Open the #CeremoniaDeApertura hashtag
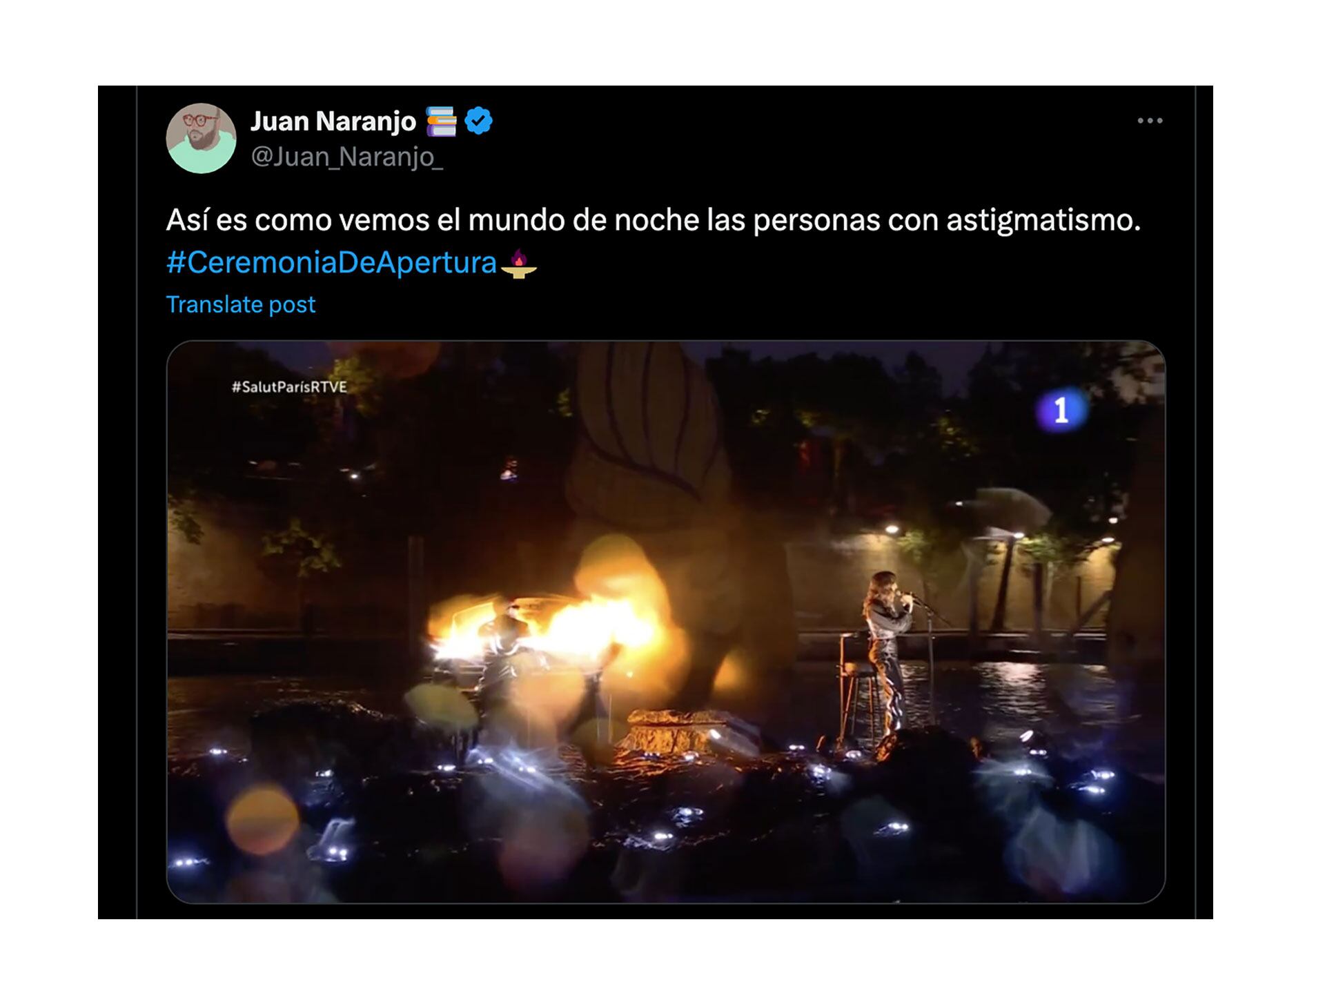Image resolution: width=1325 pixels, height=991 pixels. click(331, 263)
